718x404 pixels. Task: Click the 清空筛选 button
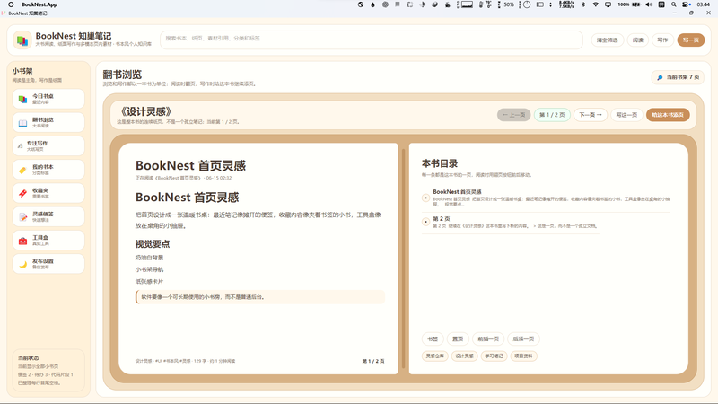[x=608, y=40]
